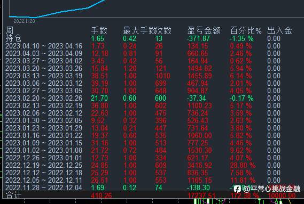The height and width of the screenshot is (204, 304).
Task: Click the 396 trade count
Action: [160, 121]
